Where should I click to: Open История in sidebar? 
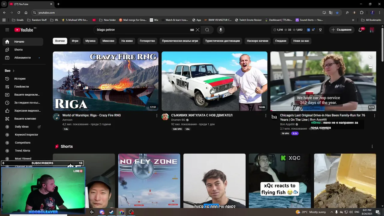tap(23, 79)
